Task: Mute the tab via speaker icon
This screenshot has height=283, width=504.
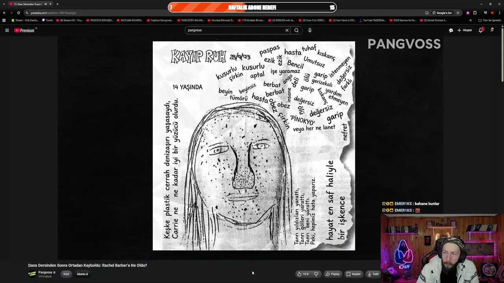Action: [x=45, y=4]
